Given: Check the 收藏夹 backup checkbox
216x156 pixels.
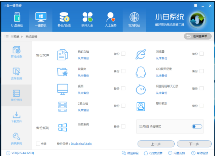Looking at the screenshot, I should pos(123,71).
